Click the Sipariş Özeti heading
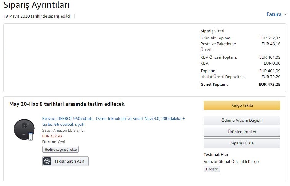290x186 pixels. pos(212,31)
